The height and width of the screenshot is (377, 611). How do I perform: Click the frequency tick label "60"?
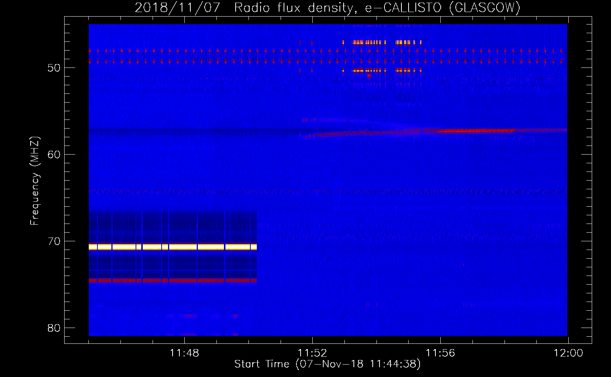[x=54, y=155]
